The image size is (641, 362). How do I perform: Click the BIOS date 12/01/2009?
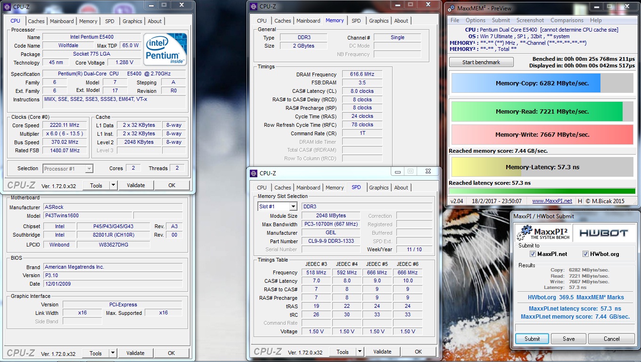pyautogui.click(x=112, y=284)
